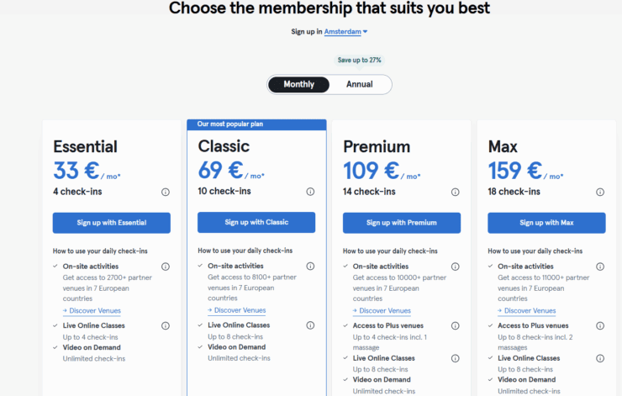622x396 pixels.
Task: Open info for Premium Access to Plus venues
Action: coord(455,325)
